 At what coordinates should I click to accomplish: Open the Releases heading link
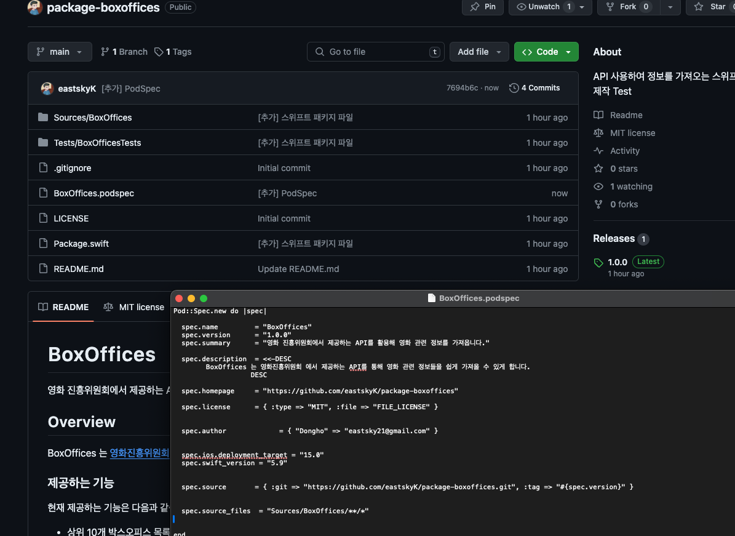(x=614, y=238)
